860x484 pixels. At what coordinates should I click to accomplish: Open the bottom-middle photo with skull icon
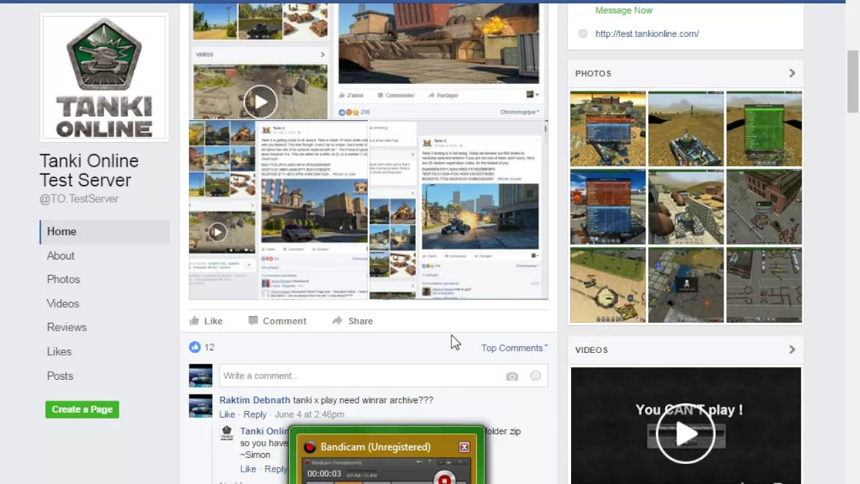coord(686,285)
